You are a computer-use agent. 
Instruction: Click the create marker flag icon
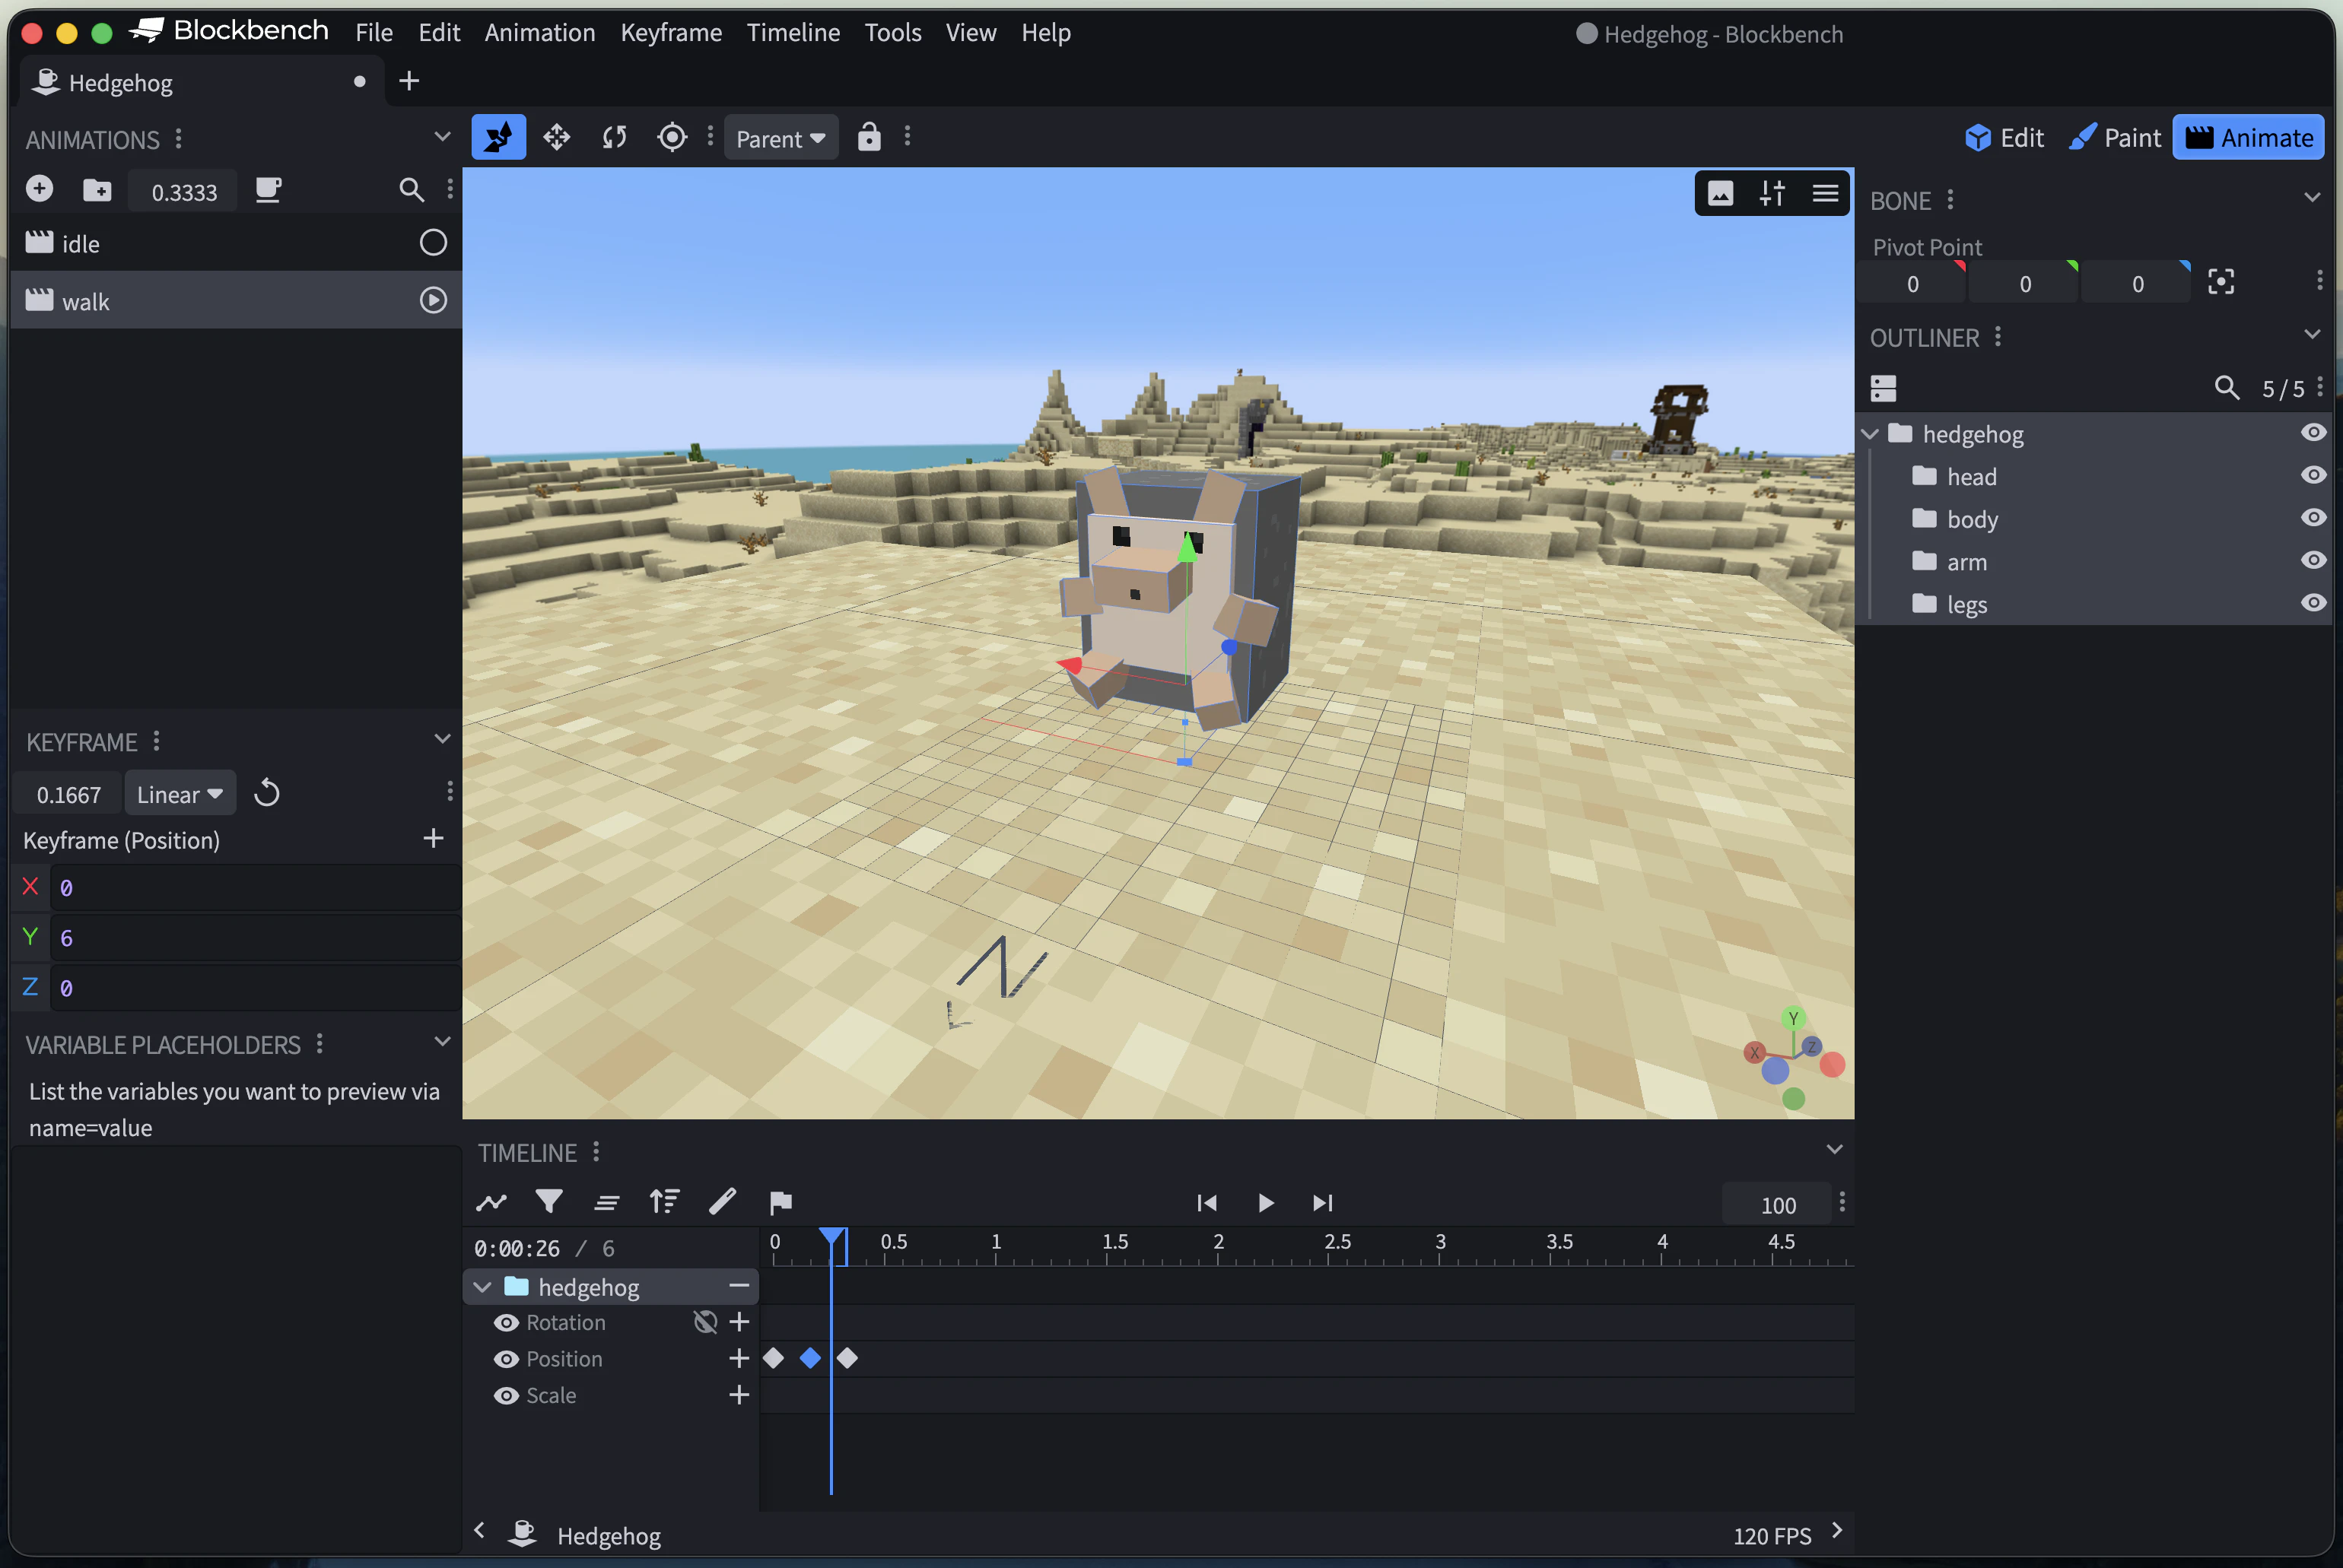(780, 1202)
